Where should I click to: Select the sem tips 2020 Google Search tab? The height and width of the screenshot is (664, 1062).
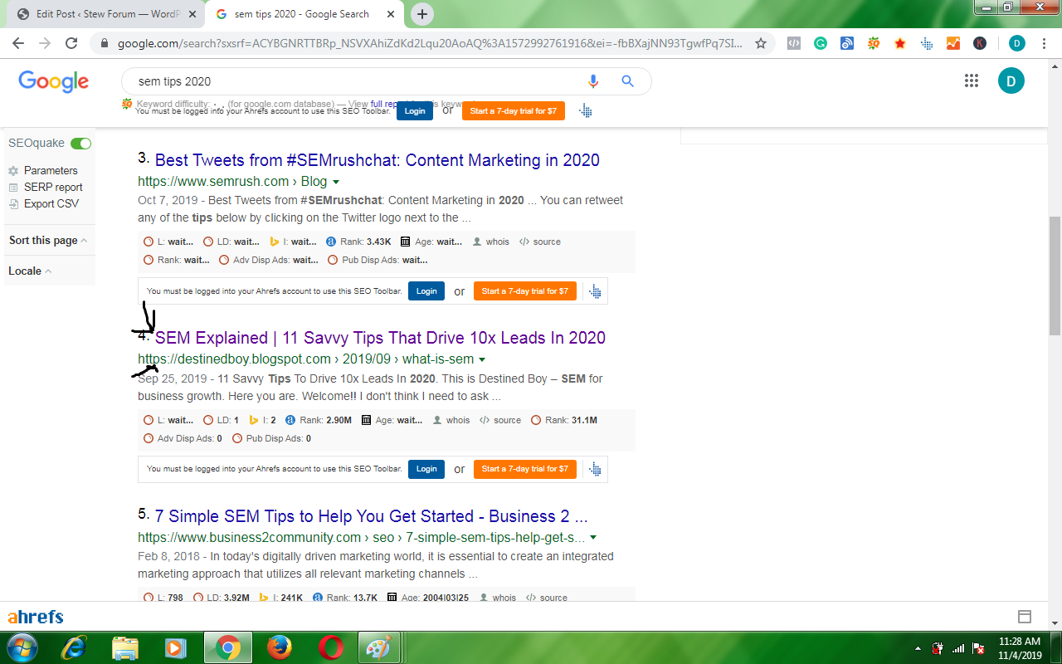[303, 14]
